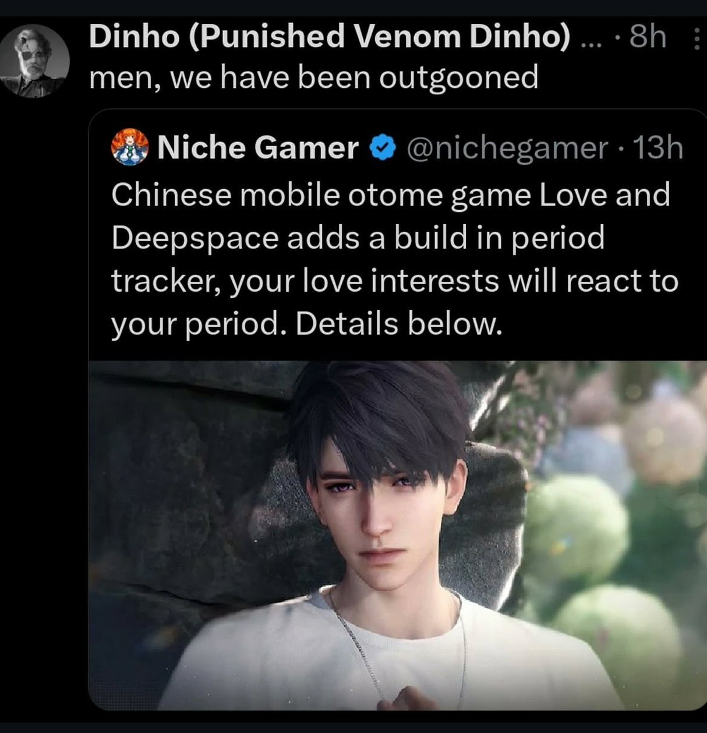707x733 pixels.
Task: Click the words "Details below."
Action: tap(398, 324)
